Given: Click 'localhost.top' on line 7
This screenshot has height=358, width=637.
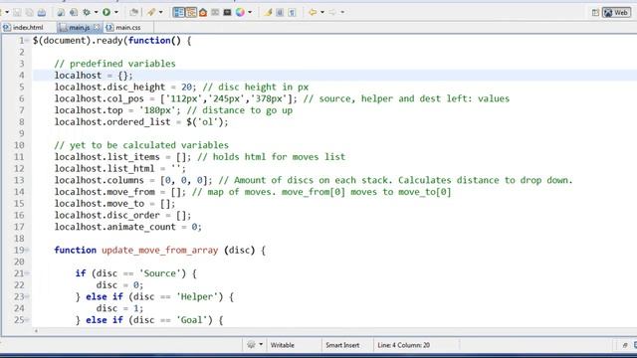Looking at the screenshot, I should (89, 110).
